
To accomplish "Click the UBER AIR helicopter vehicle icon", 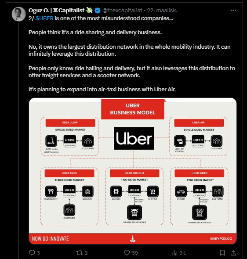I will pyautogui.click(x=180, y=141).
